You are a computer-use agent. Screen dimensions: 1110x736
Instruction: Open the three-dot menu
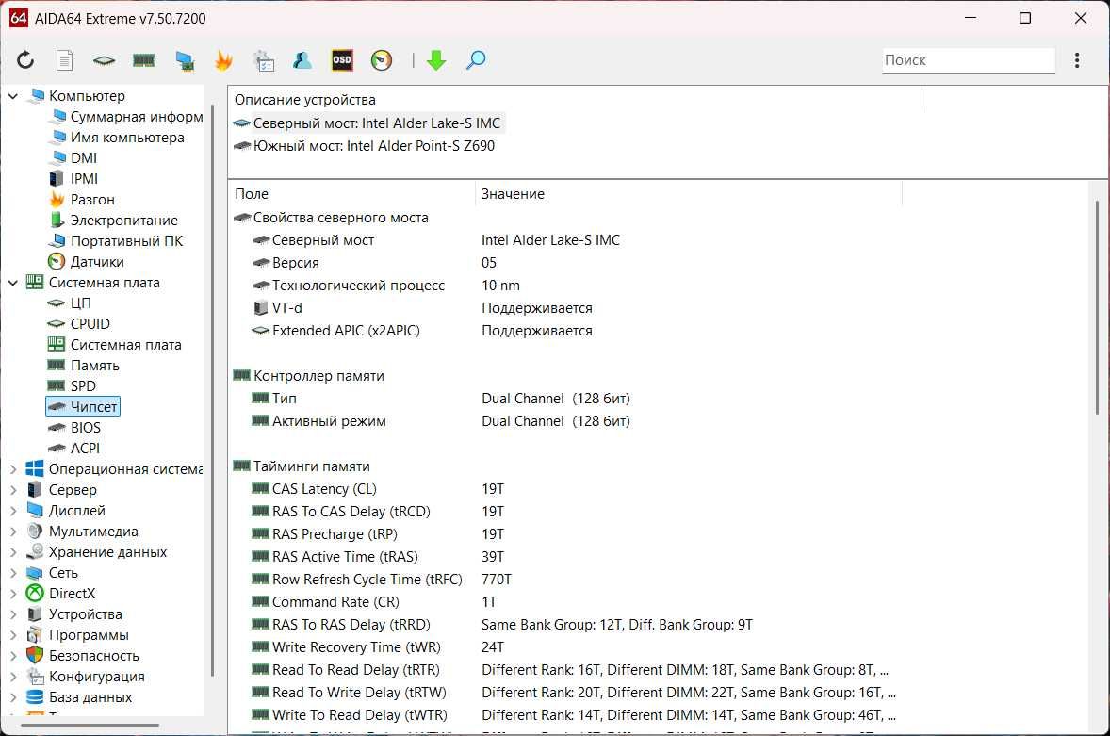1077,60
